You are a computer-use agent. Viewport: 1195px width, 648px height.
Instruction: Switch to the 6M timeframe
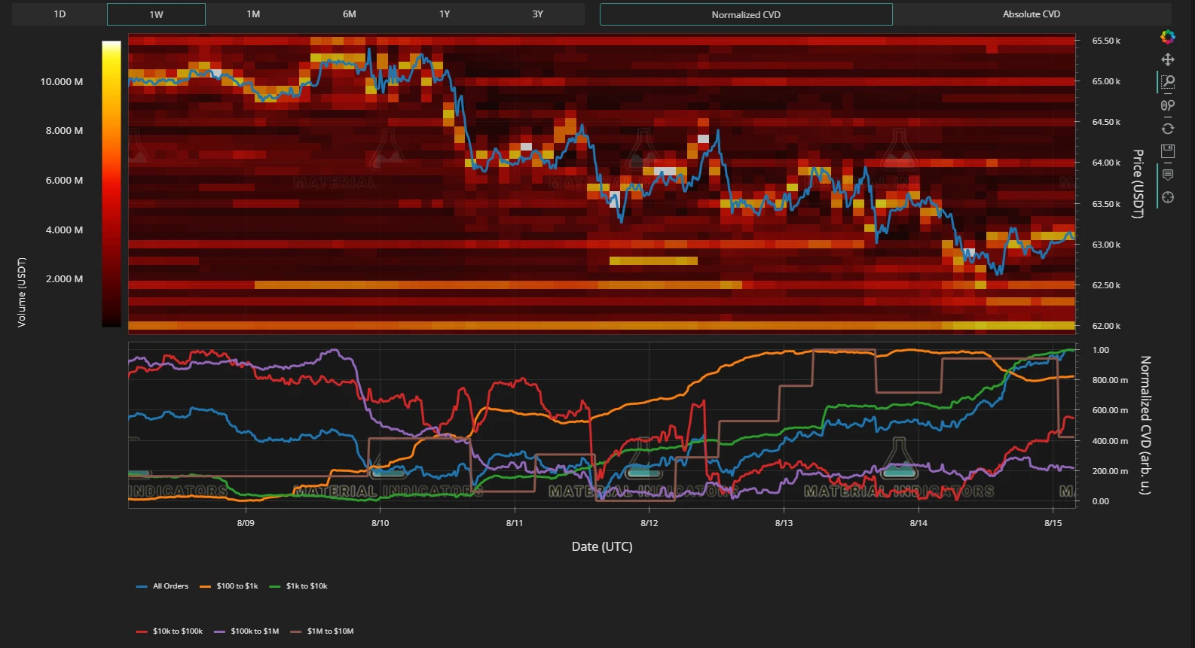pos(350,14)
